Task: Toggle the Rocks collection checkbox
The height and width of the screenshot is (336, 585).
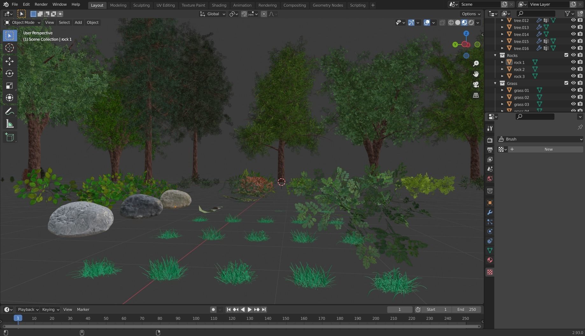Action: (566, 55)
